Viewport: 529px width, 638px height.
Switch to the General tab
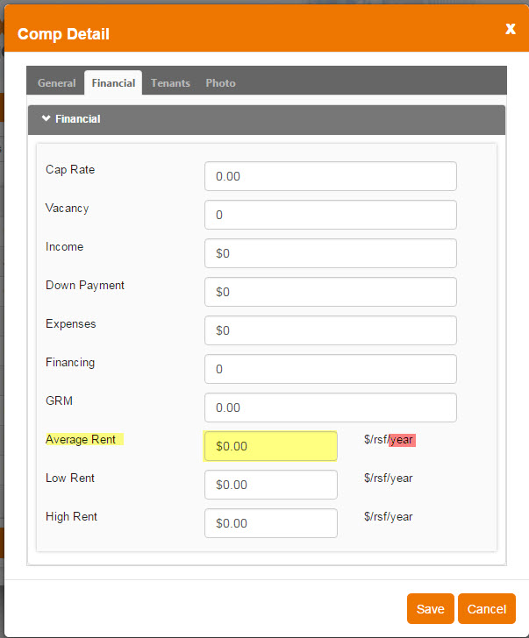pyautogui.click(x=56, y=83)
